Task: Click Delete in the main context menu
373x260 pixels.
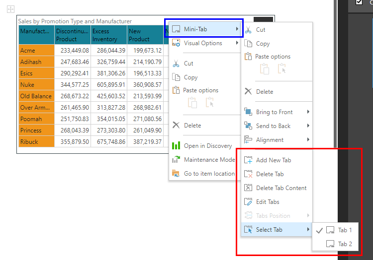Action: (x=192, y=126)
